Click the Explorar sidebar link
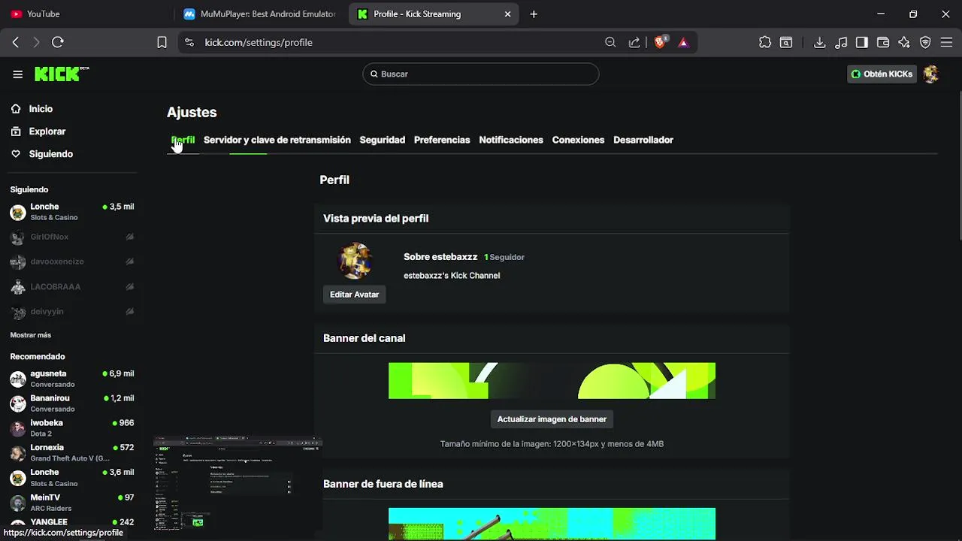The image size is (962, 541). tap(47, 131)
